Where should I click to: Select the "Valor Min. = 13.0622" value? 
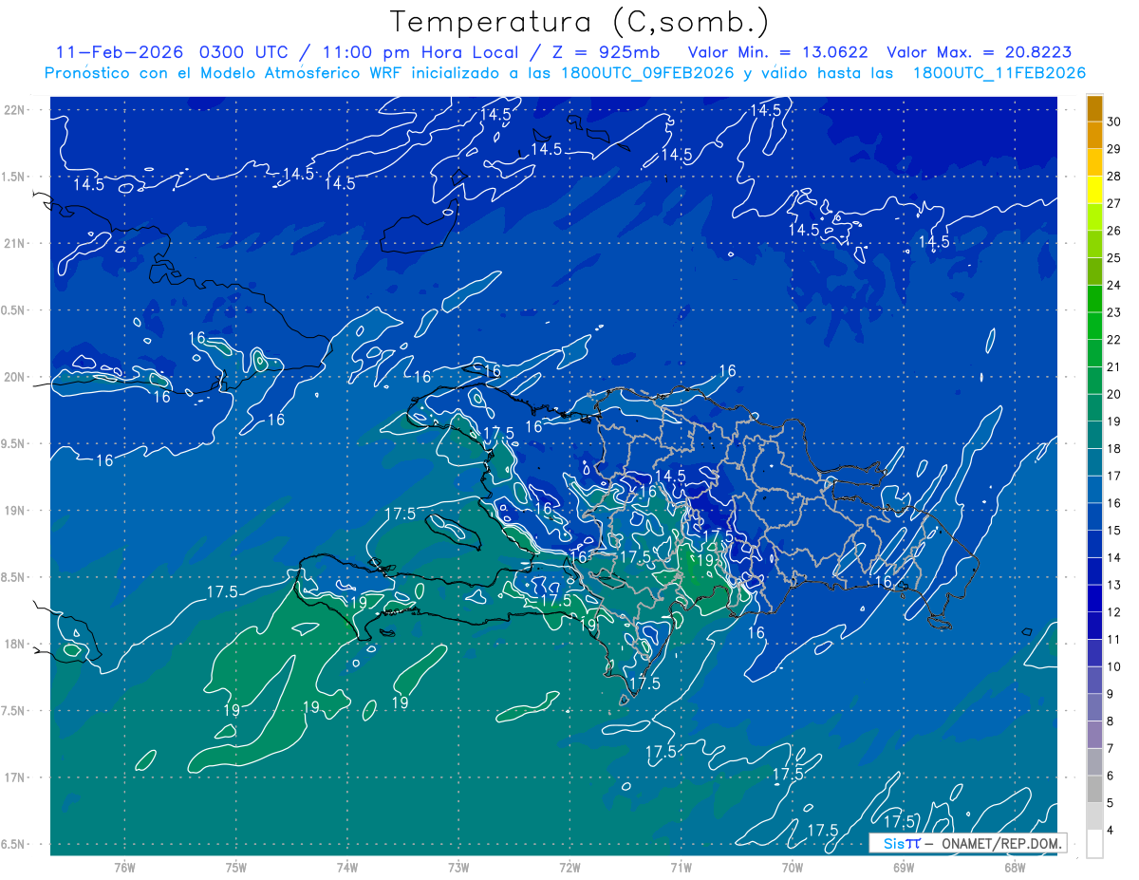click(777, 52)
